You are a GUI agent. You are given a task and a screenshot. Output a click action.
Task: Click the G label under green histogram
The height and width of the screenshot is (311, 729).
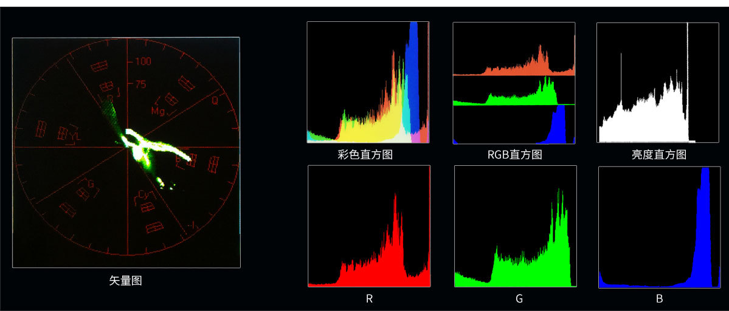(519, 299)
